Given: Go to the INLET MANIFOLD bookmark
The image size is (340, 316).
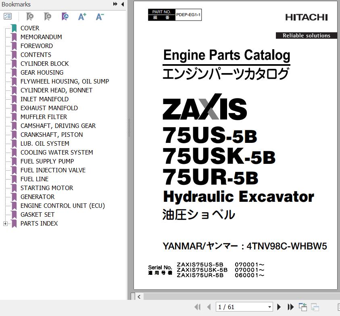Looking at the screenshot, I should click(44, 99).
